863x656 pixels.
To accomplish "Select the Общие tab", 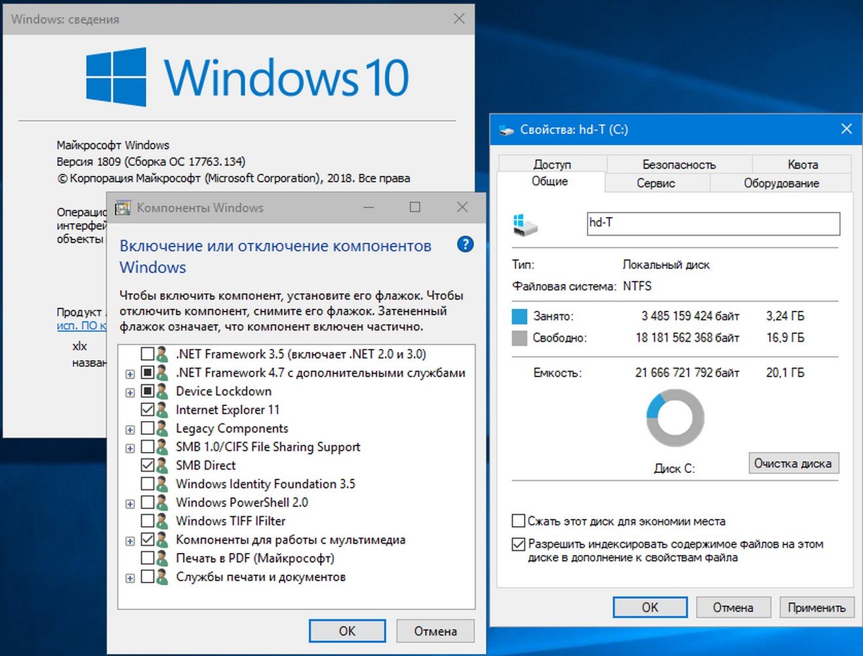I will click(x=550, y=182).
